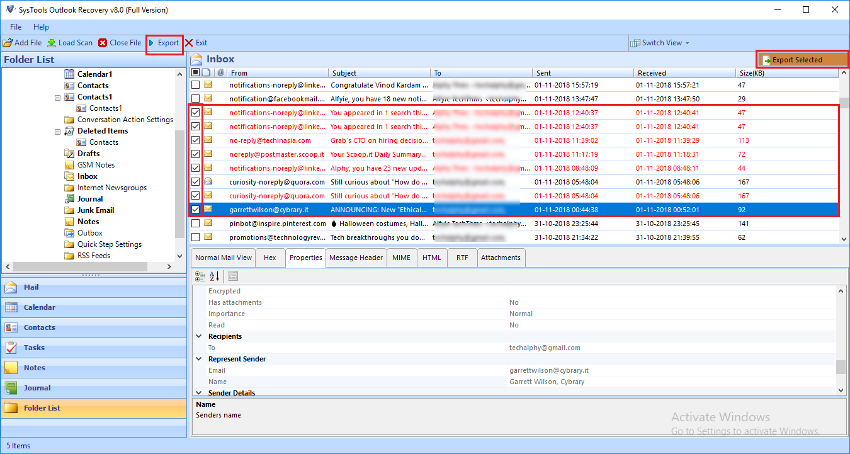Select the Drafts folder icon
Screen dimensions: 850x454
coord(69,154)
